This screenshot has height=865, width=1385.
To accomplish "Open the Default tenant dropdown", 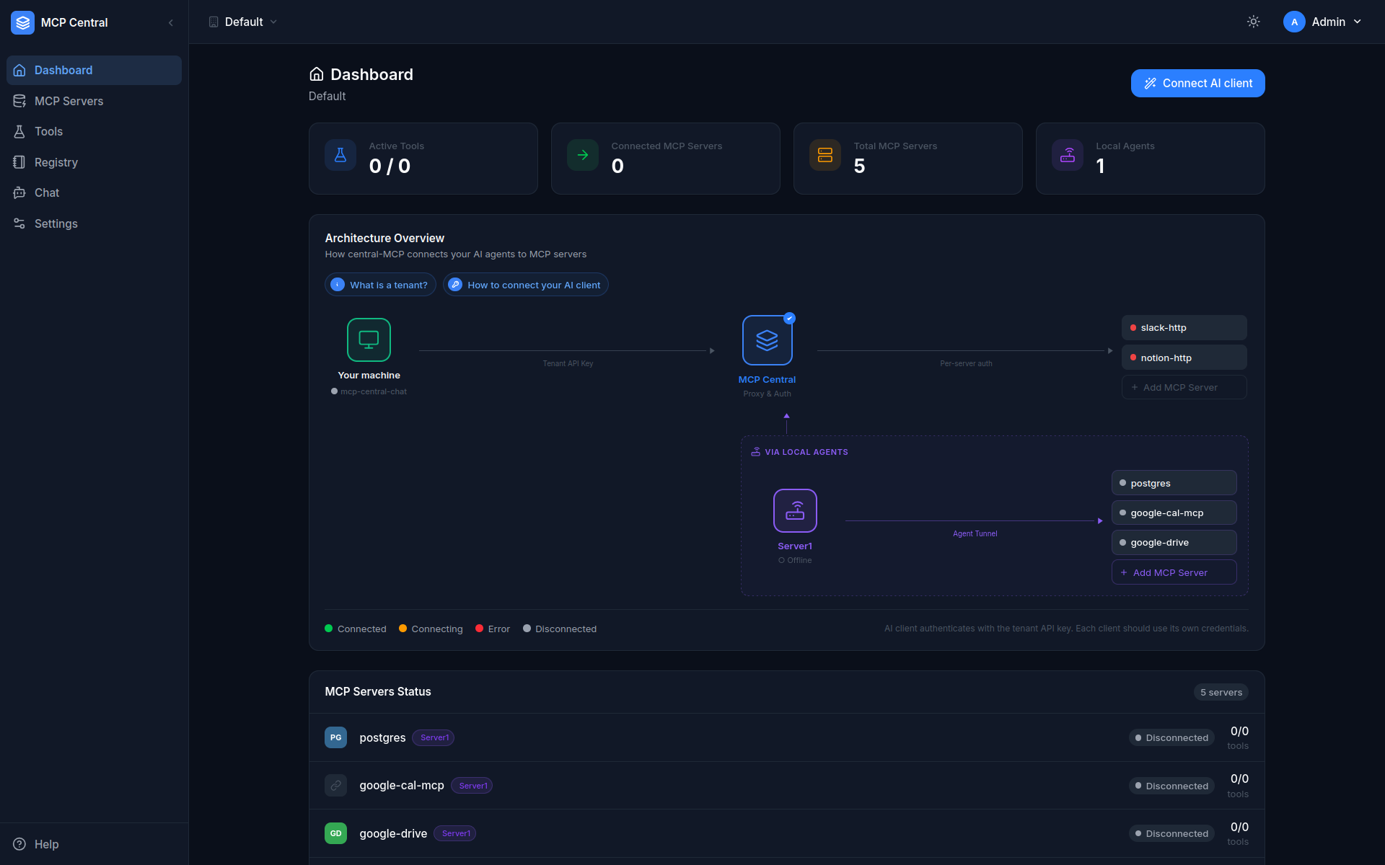I will pos(243,22).
